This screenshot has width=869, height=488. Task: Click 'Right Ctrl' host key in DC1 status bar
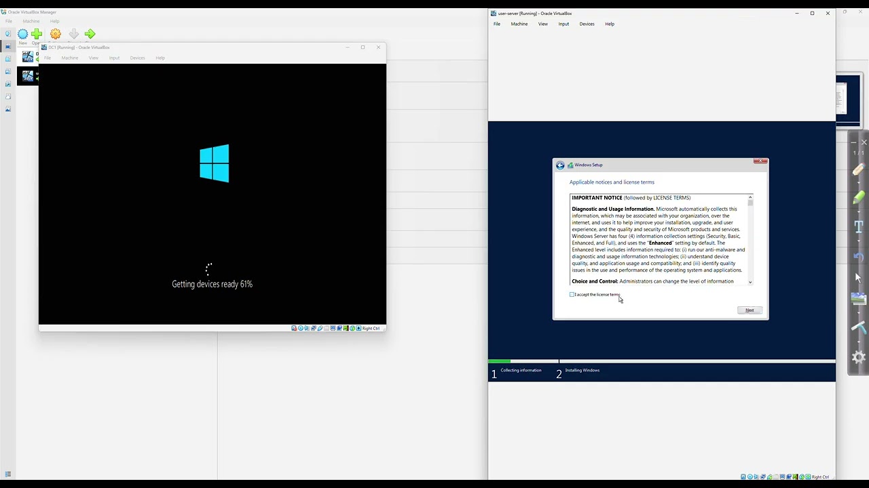(x=371, y=328)
